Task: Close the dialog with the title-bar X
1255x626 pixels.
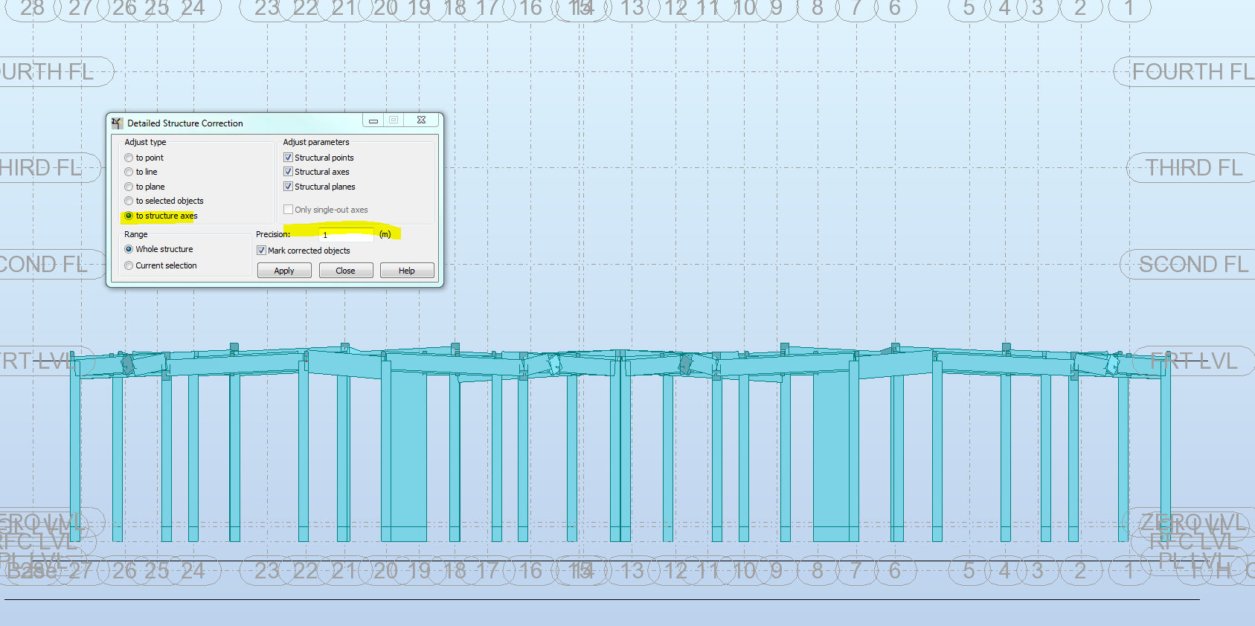Action: (x=422, y=120)
